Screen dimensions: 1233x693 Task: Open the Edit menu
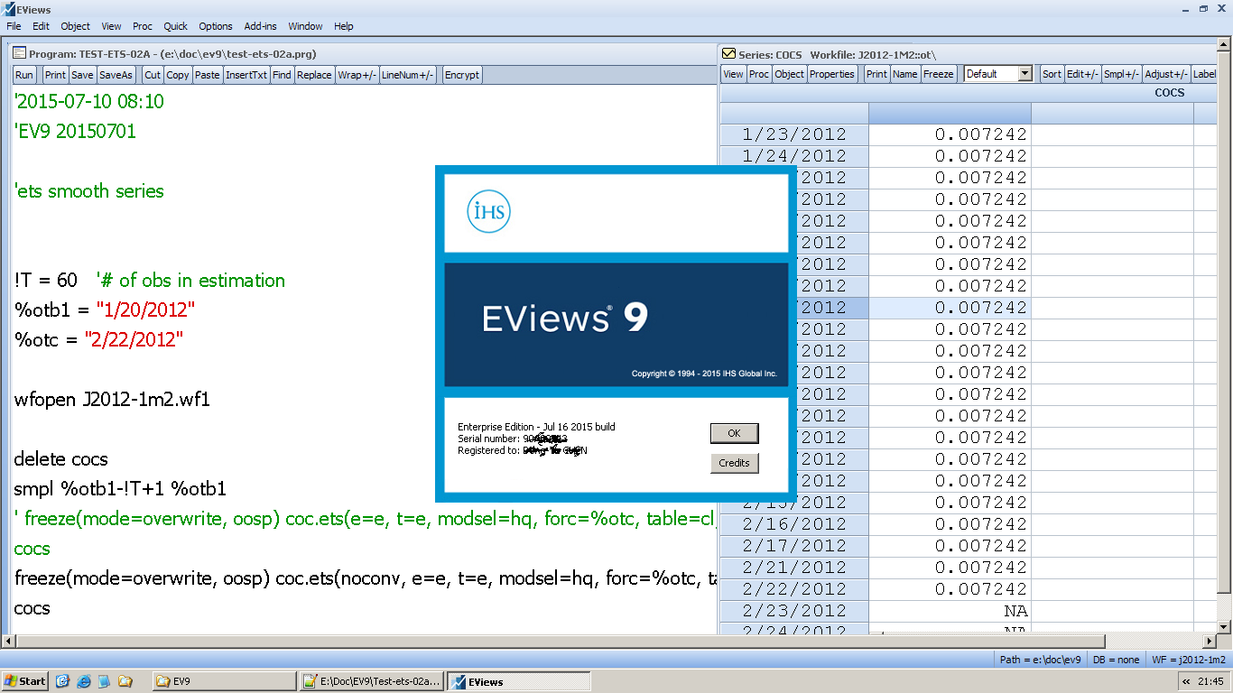coord(41,26)
